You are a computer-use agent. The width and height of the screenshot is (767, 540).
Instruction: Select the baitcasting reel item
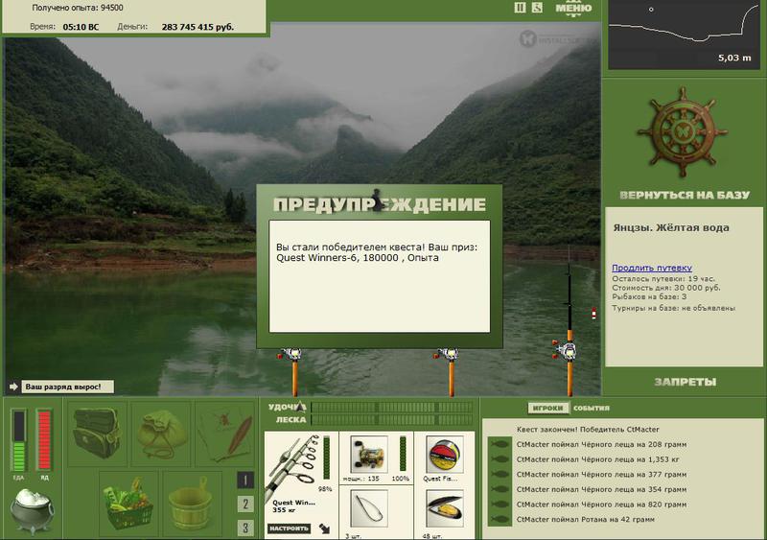pos(369,455)
